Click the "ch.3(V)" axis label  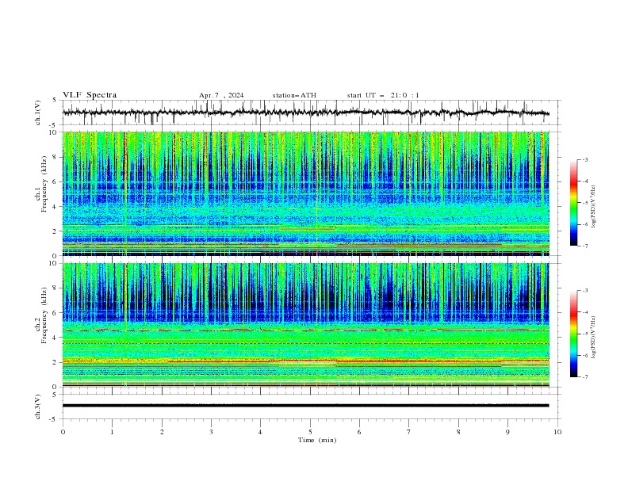point(38,407)
